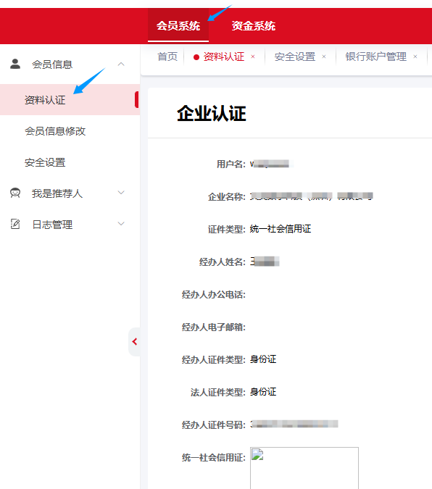This screenshot has height=489, width=432.
Task: Click the 会员信息 person icon
Action: (15, 64)
